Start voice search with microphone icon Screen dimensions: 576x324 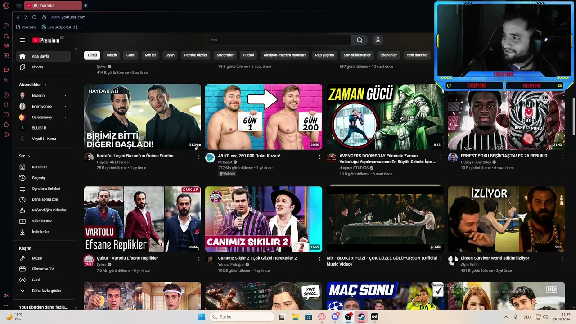coord(378,40)
